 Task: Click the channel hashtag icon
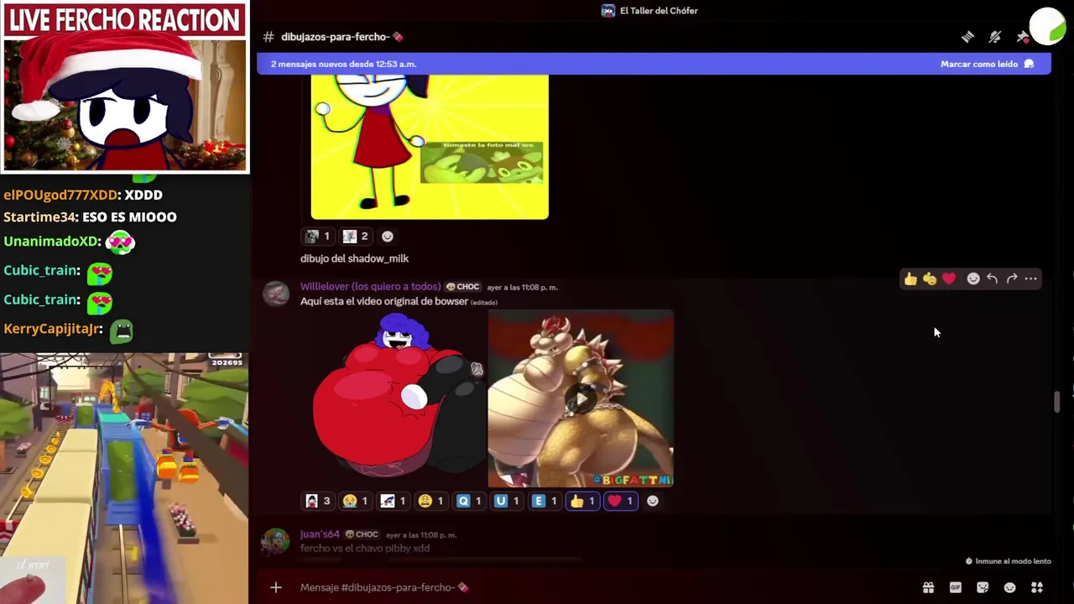point(268,37)
